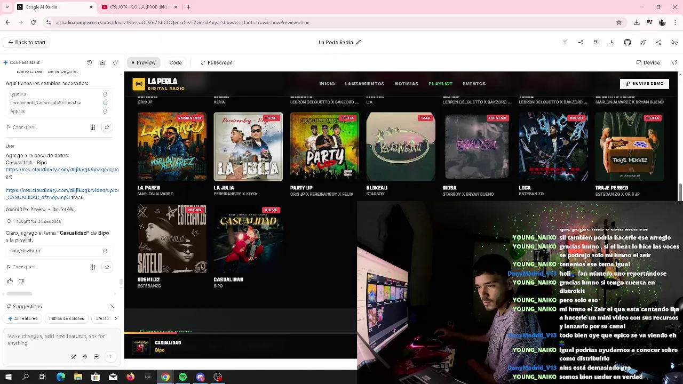Compare diff icon on second Checkpoint

(93, 267)
